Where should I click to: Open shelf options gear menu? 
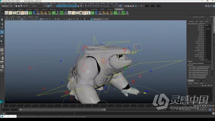[x=2, y=14]
